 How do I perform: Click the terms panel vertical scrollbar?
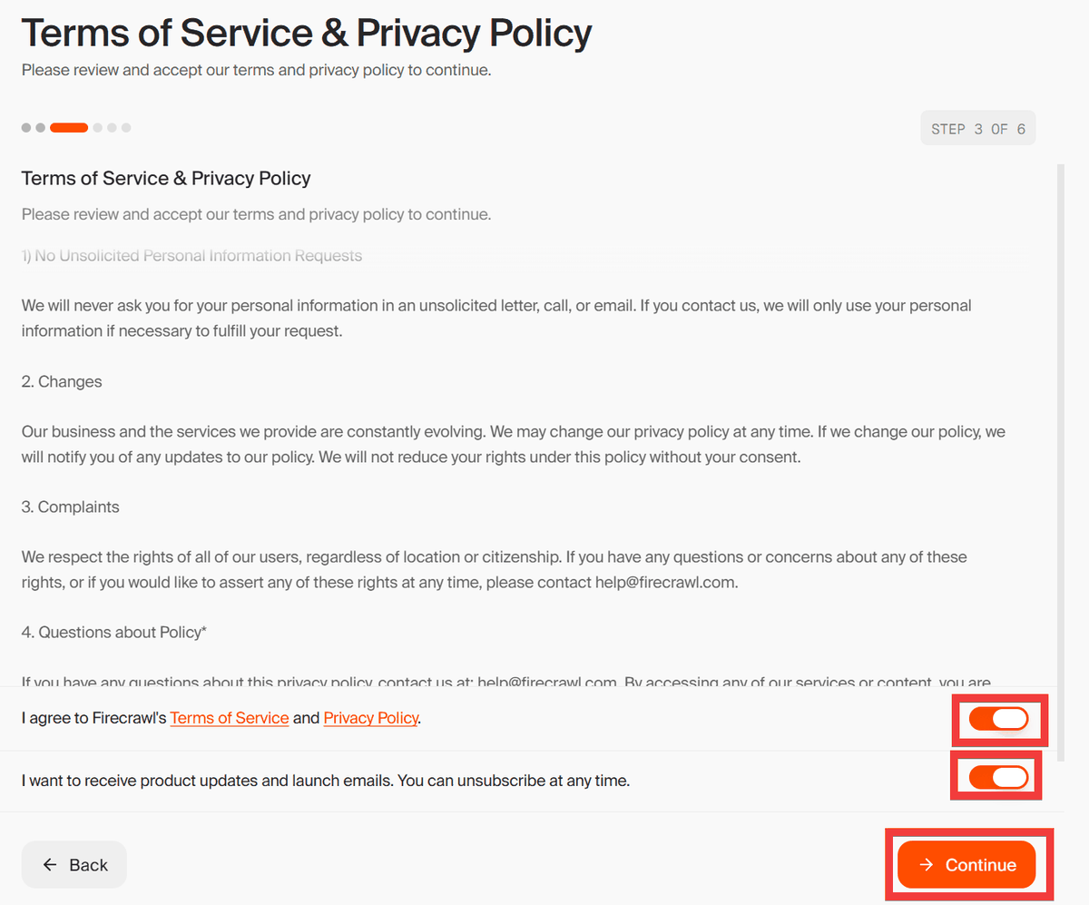(1061, 454)
